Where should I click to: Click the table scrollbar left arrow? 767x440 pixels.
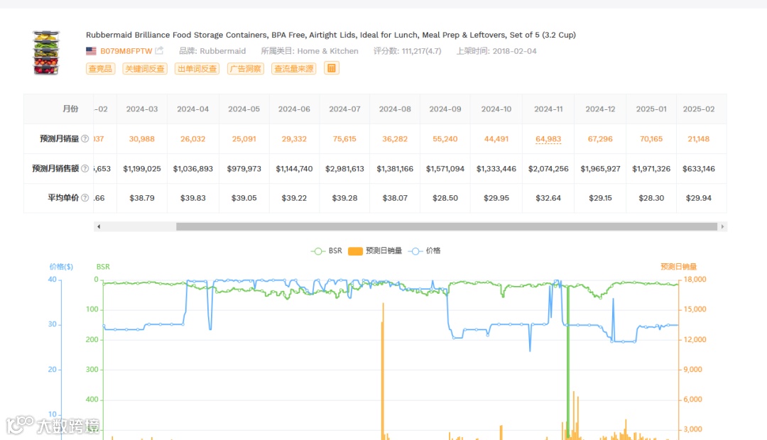pos(99,226)
